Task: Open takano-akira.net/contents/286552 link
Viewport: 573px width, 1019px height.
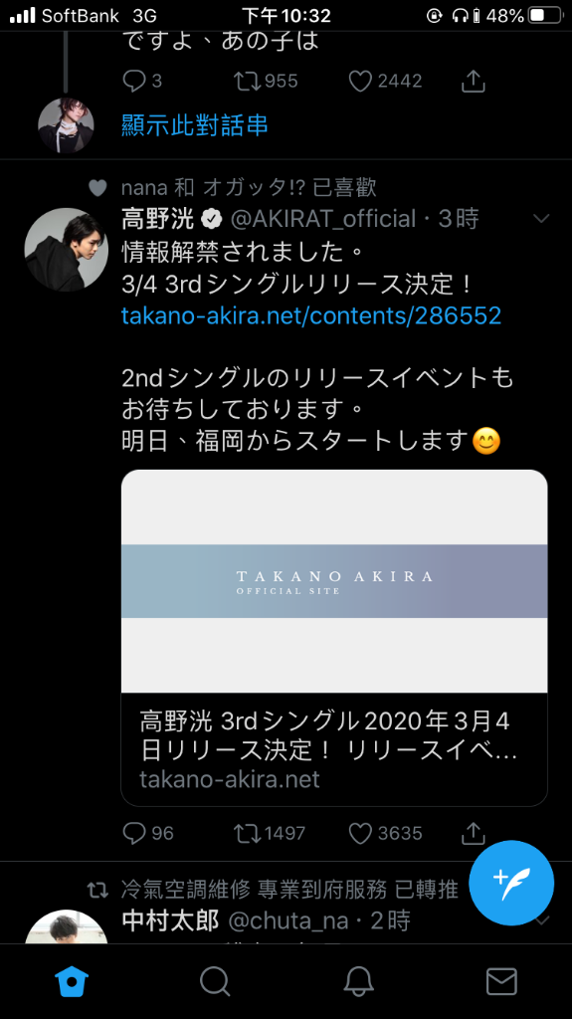Action: pos(311,315)
